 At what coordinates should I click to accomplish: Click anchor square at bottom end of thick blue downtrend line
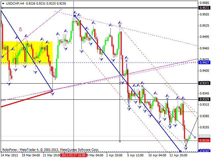coord(180,151)
